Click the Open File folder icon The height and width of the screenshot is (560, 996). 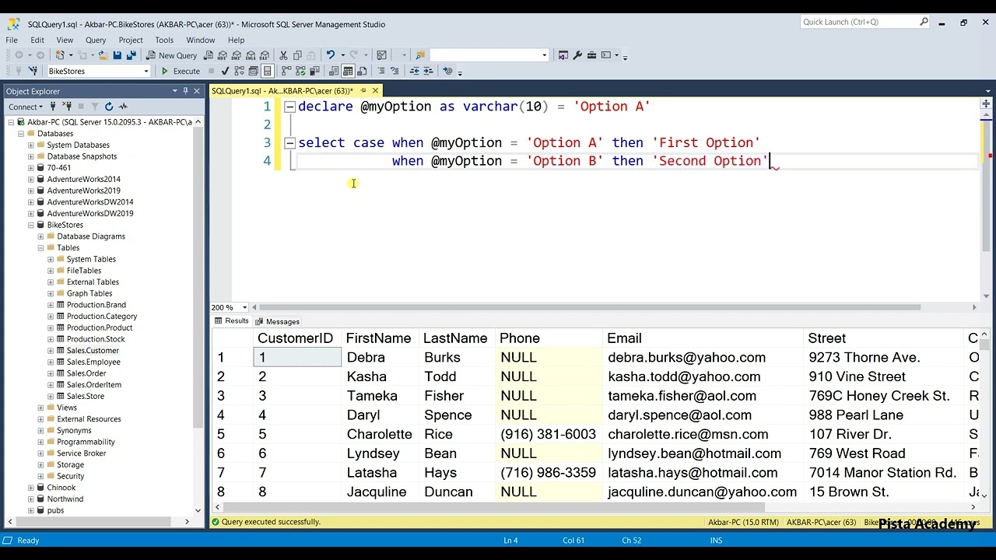[x=103, y=55]
